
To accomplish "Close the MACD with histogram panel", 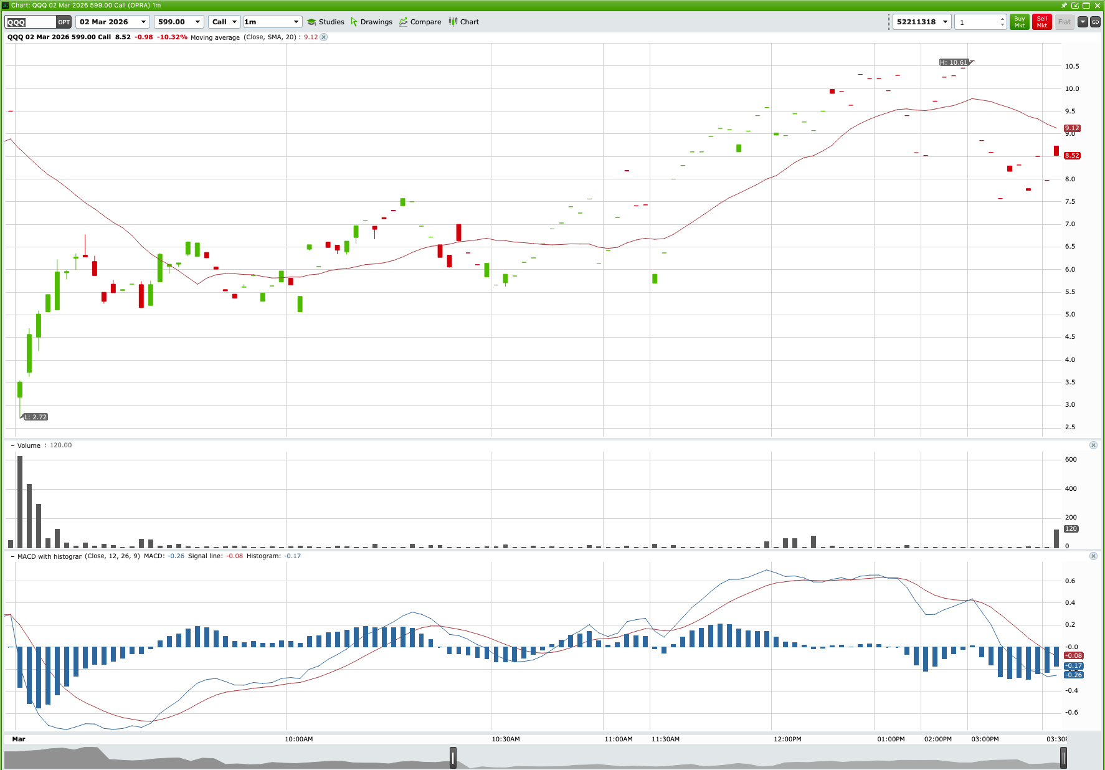I will [1093, 556].
